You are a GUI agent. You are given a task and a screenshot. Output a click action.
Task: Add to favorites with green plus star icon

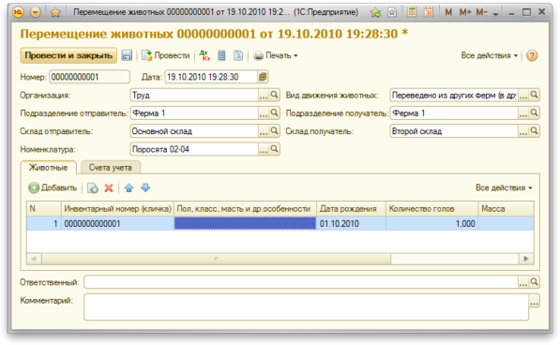(x=375, y=12)
